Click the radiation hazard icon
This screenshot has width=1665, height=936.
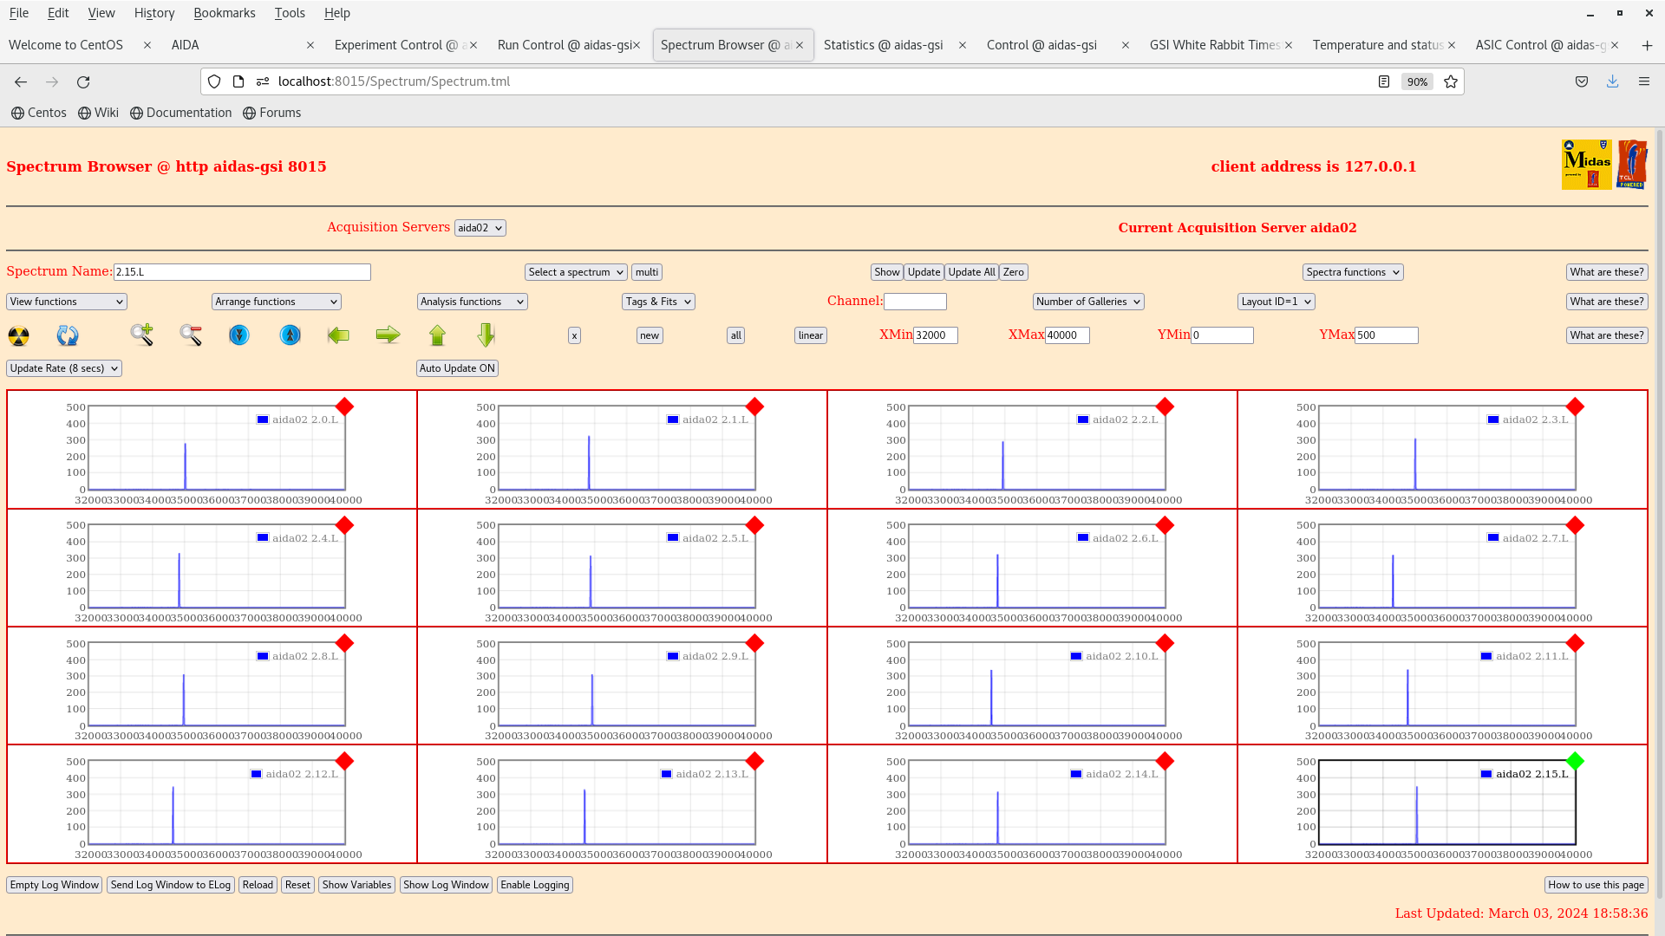(18, 335)
